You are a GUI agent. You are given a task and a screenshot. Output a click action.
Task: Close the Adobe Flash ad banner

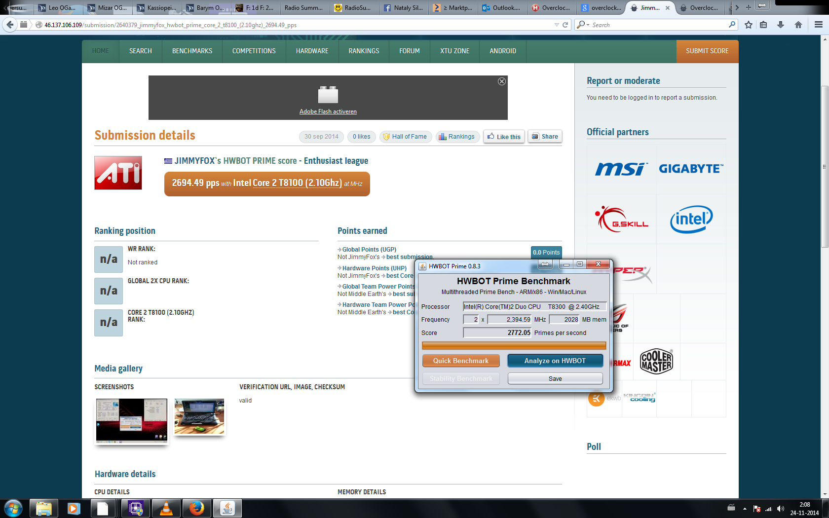[x=502, y=81]
